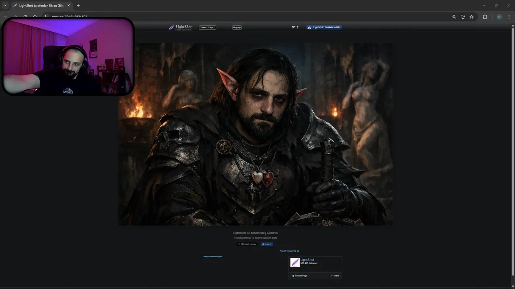Open LightShot Facebook page title link

pos(307,260)
